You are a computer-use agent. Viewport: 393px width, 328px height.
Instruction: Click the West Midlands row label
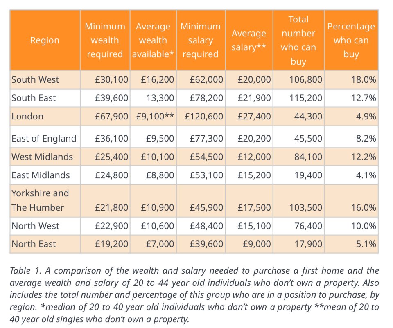coord(42,157)
